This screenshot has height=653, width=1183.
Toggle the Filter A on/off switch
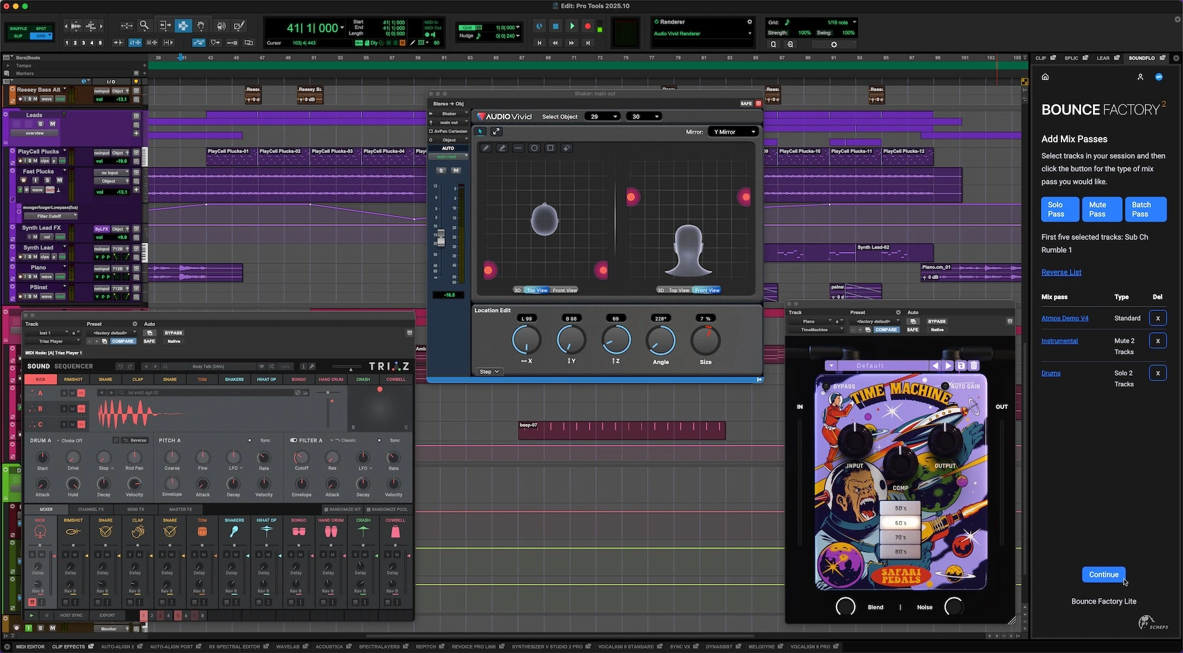pyautogui.click(x=293, y=440)
